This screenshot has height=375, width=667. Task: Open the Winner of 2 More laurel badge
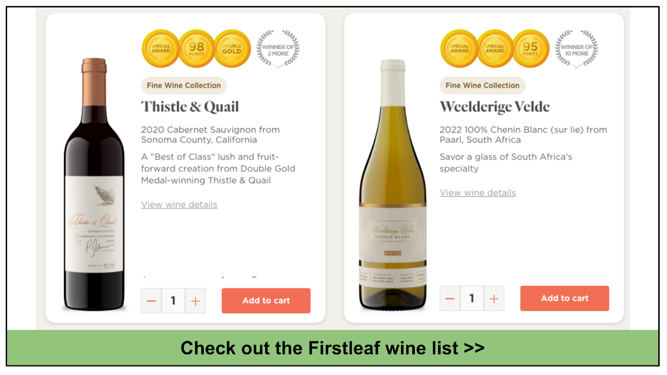(278, 49)
